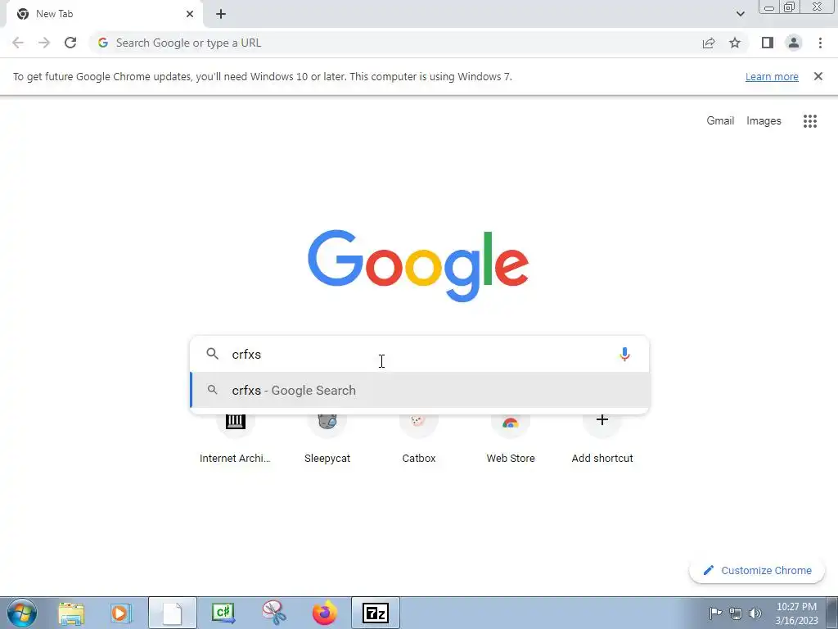Click the magnifier icon in the search box
Viewport: 838px width, 629px height.
click(x=212, y=354)
